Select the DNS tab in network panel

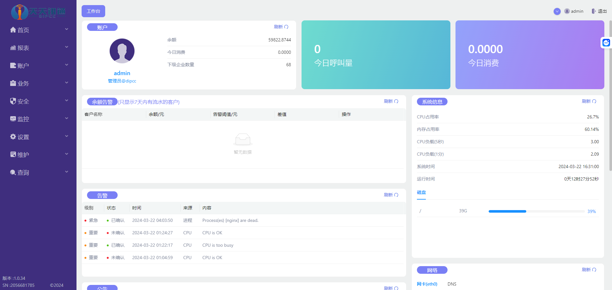point(452,284)
